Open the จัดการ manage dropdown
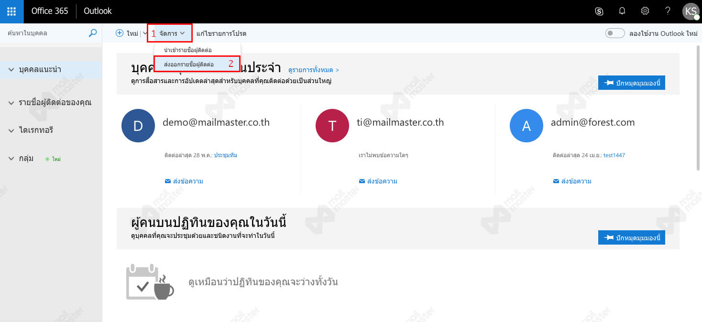The image size is (702, 322). tap(172, 33)
